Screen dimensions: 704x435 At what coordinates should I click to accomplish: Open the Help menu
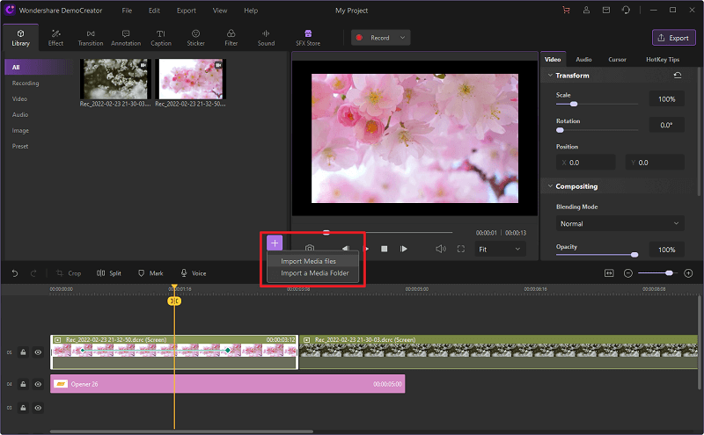(x=251, y=11)
